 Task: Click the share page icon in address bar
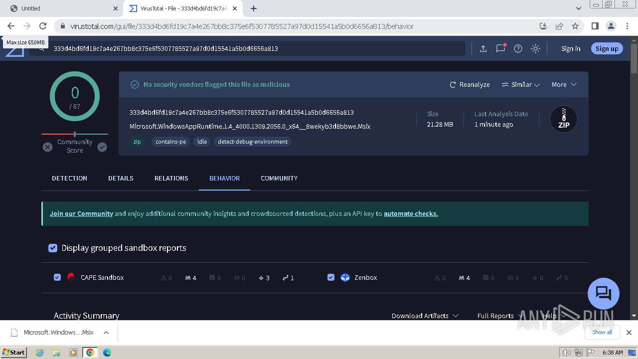[x=559, y=26]
